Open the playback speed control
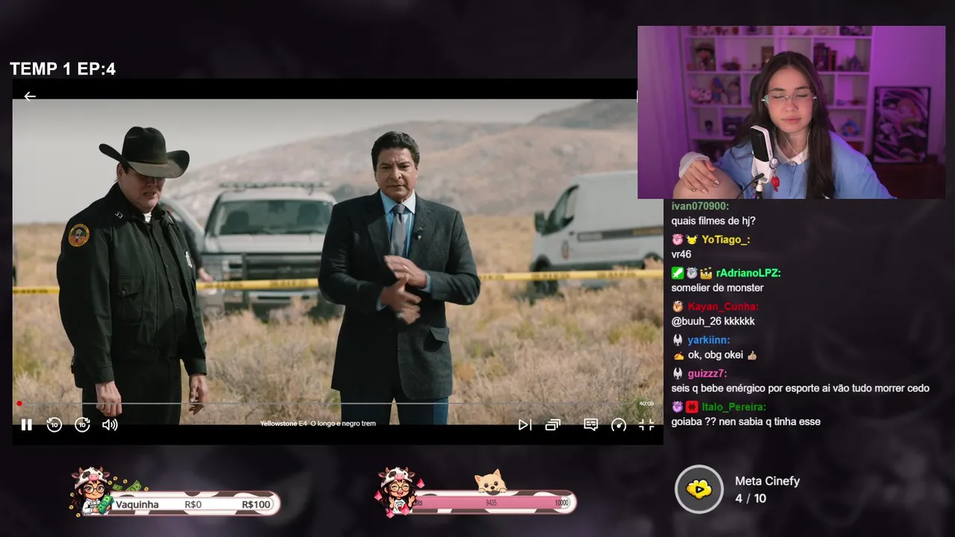This screenshot has height=537, width=955. point(619,424)
